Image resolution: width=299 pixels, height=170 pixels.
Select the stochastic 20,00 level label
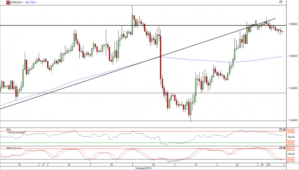point(291,159)
